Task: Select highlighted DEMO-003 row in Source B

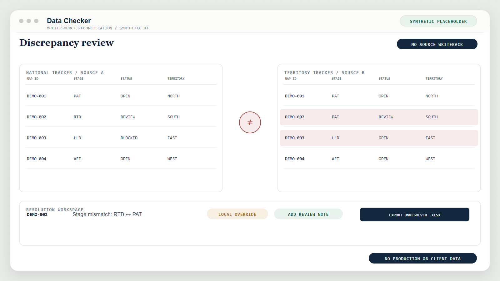Action: point(379,138)
